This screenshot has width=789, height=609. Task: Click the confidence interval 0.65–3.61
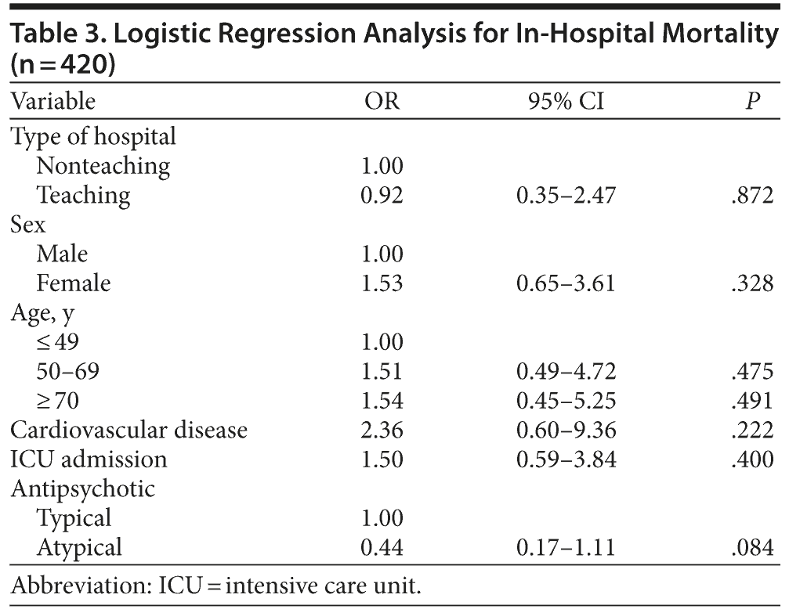[565, 283]
